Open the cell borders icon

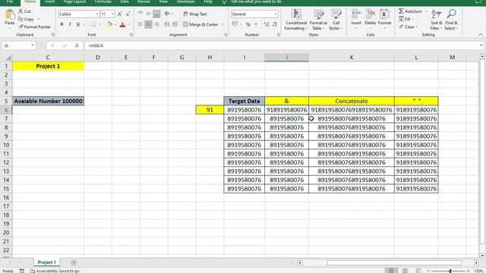93,24
